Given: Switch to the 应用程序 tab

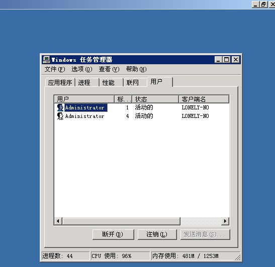Looking at the screenshot, I should click(x=60, y=82).
